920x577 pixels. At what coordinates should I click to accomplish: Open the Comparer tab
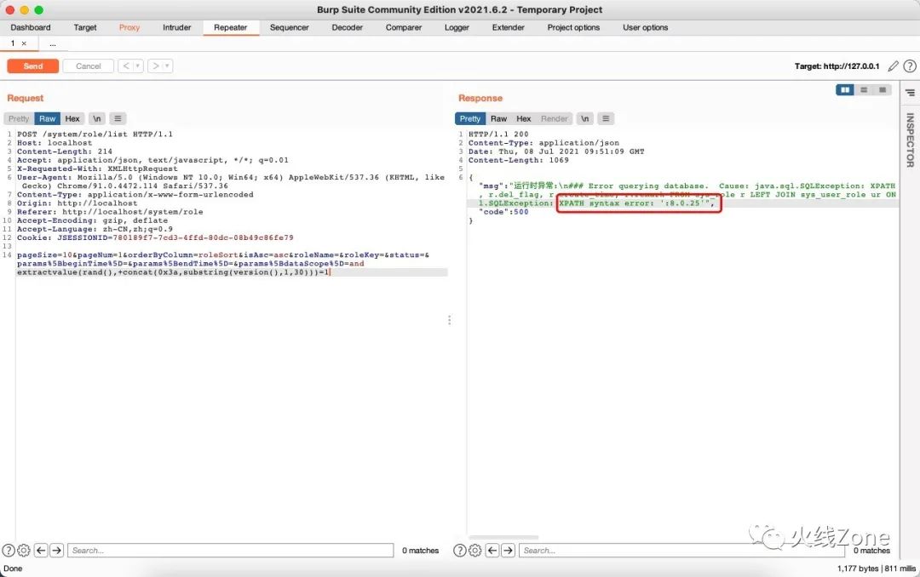pyautogui.click(x=404, y=27)
